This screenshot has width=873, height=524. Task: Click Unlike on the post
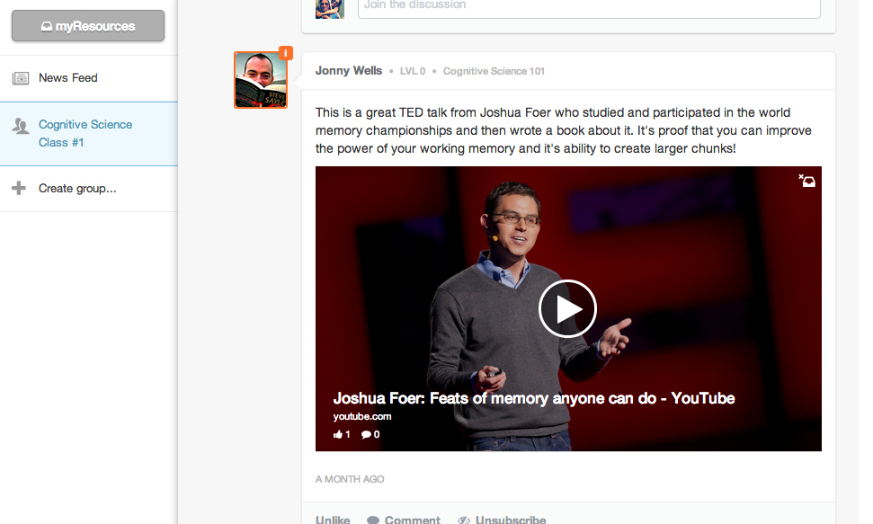click(x=333, y=520)
